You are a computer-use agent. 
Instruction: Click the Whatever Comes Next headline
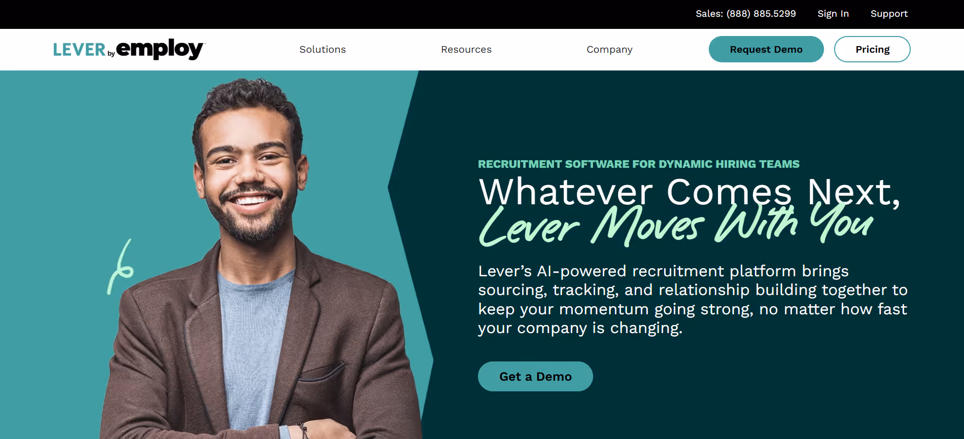click(690, 192)
